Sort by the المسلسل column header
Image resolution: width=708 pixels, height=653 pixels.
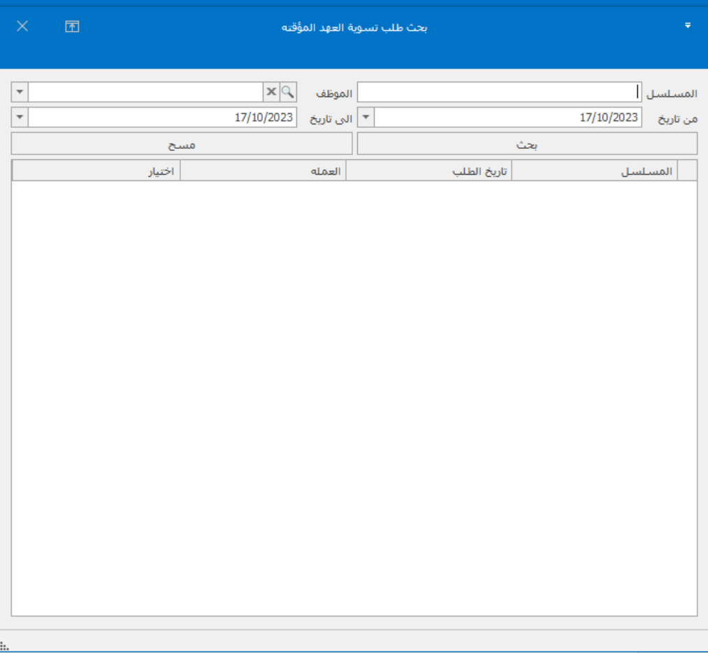[595, 171]
